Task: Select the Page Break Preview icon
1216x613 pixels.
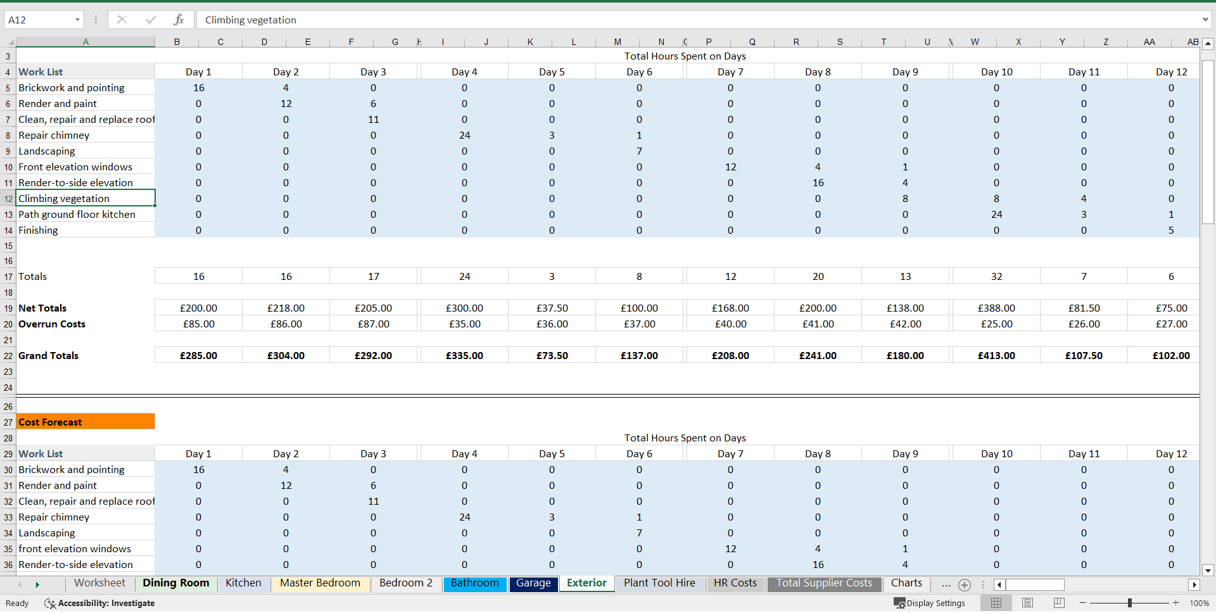Action: (1058, 603)
